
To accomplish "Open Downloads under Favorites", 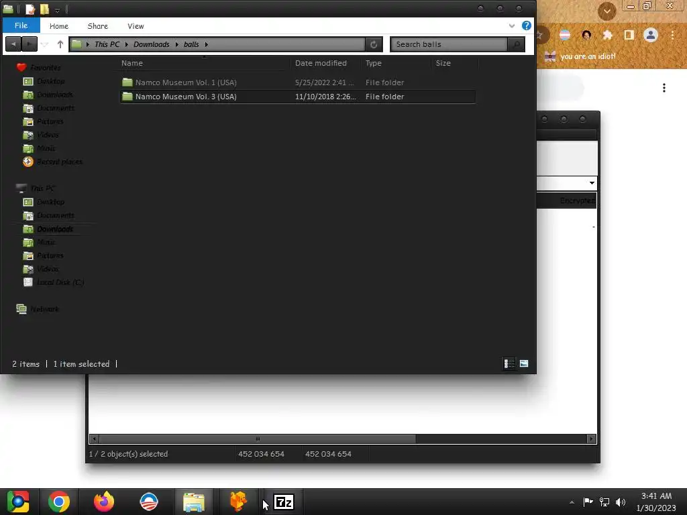I will coord(48,95).
